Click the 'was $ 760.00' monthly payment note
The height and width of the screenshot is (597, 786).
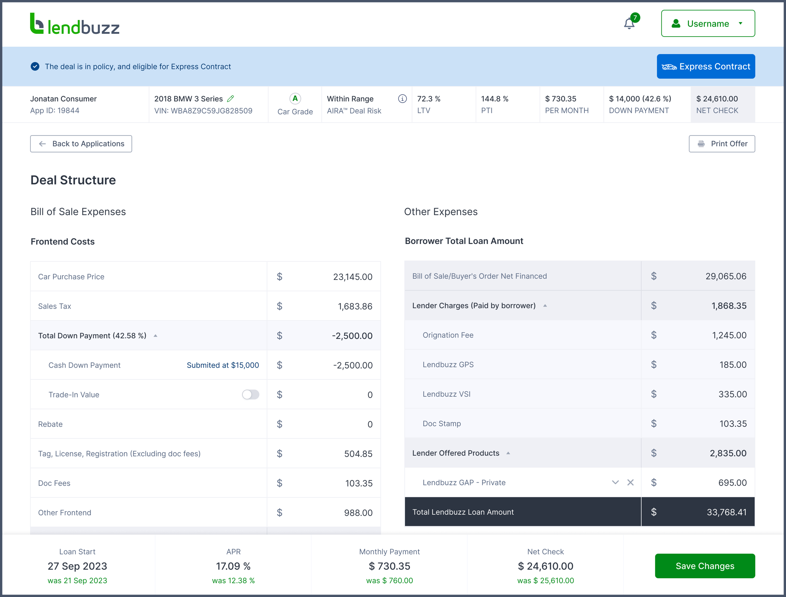pyautogui.click(x=389, y=580)
